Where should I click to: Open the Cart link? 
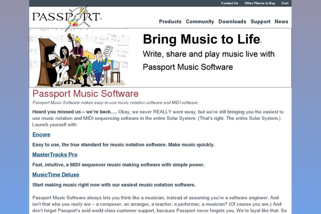click(x=285, y=3)
